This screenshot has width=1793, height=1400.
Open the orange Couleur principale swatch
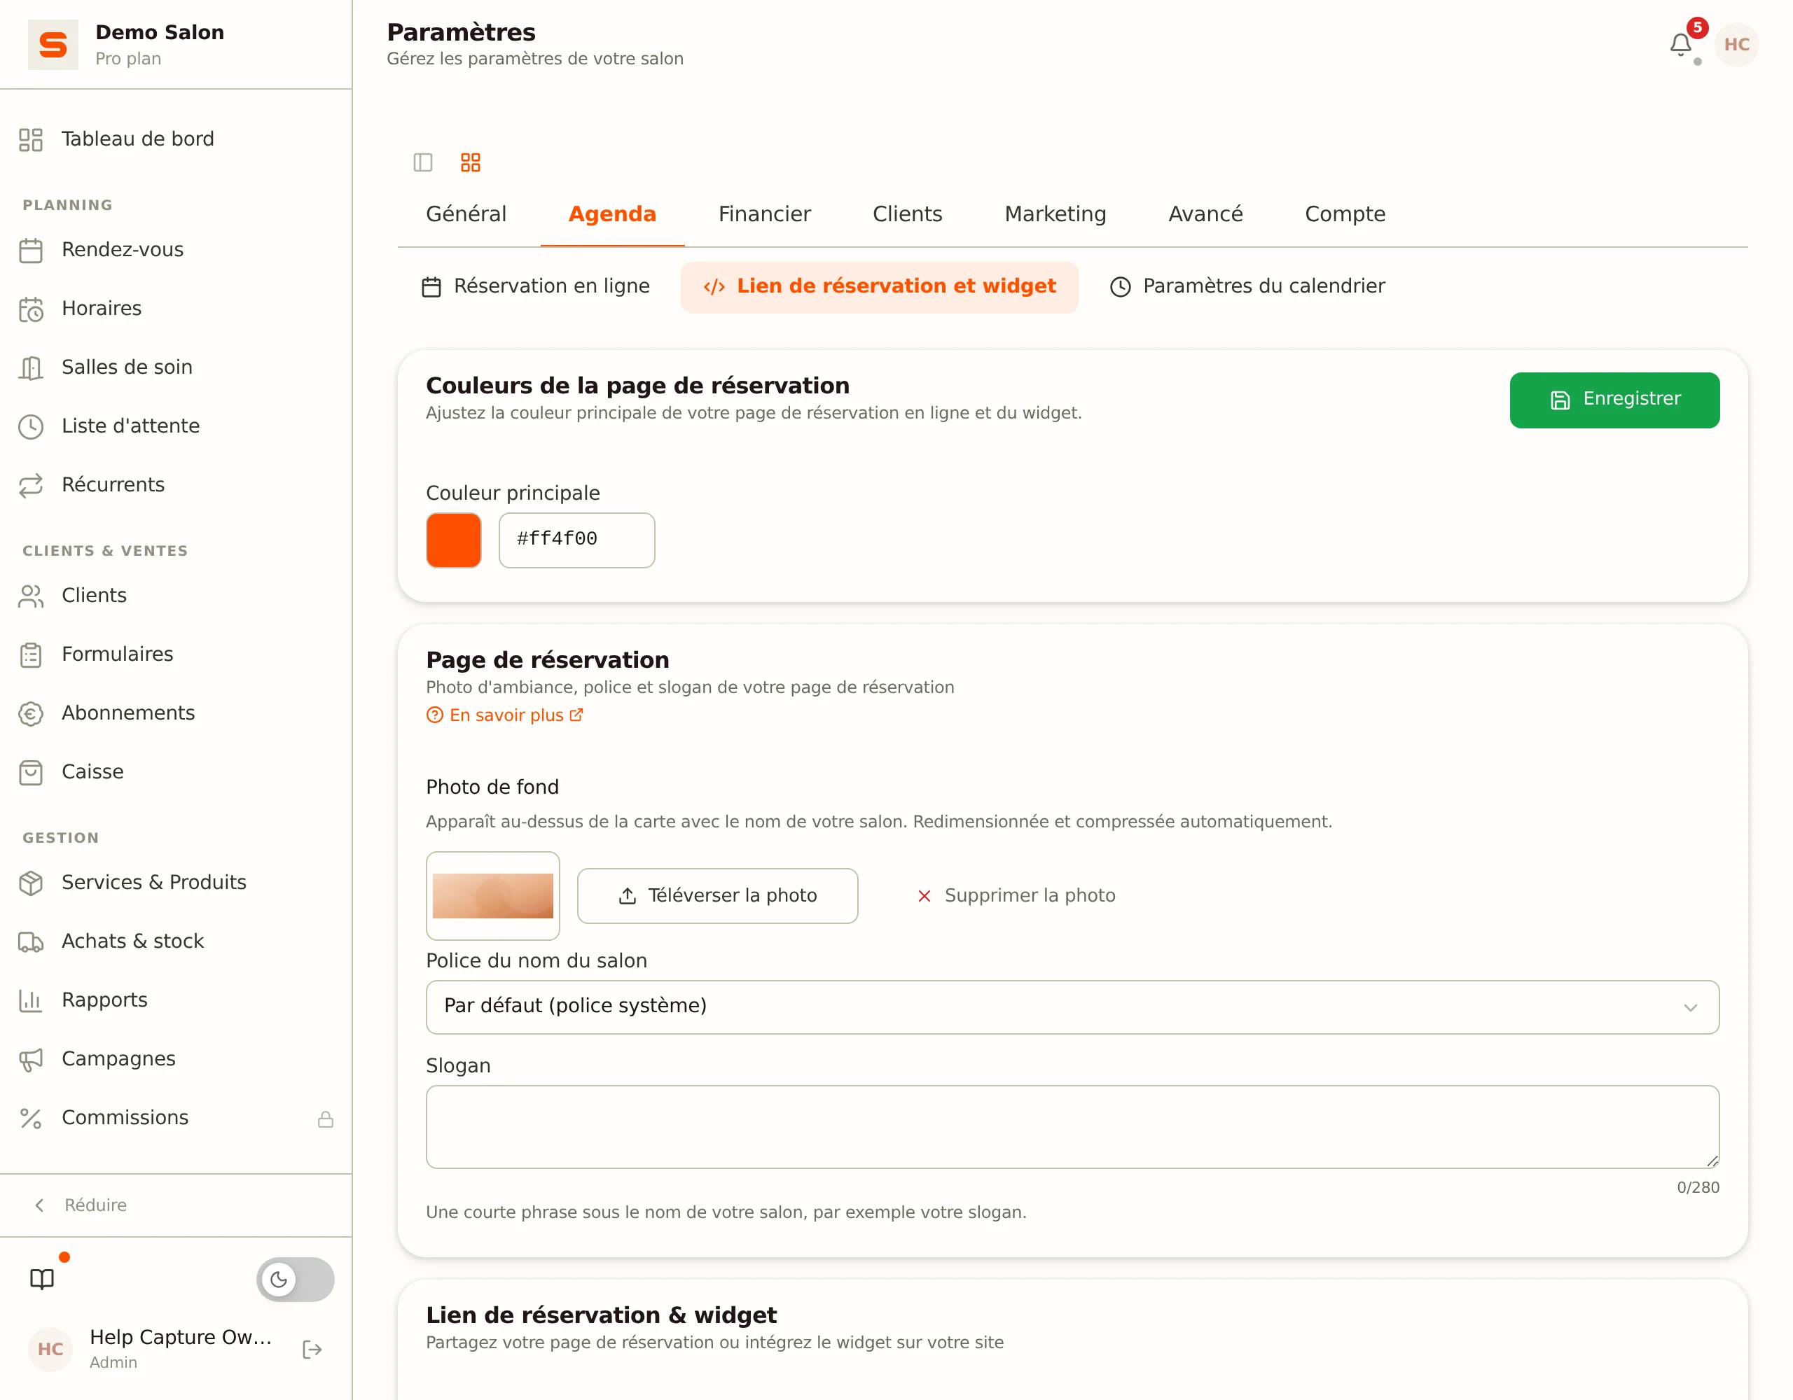pos(453,540)
